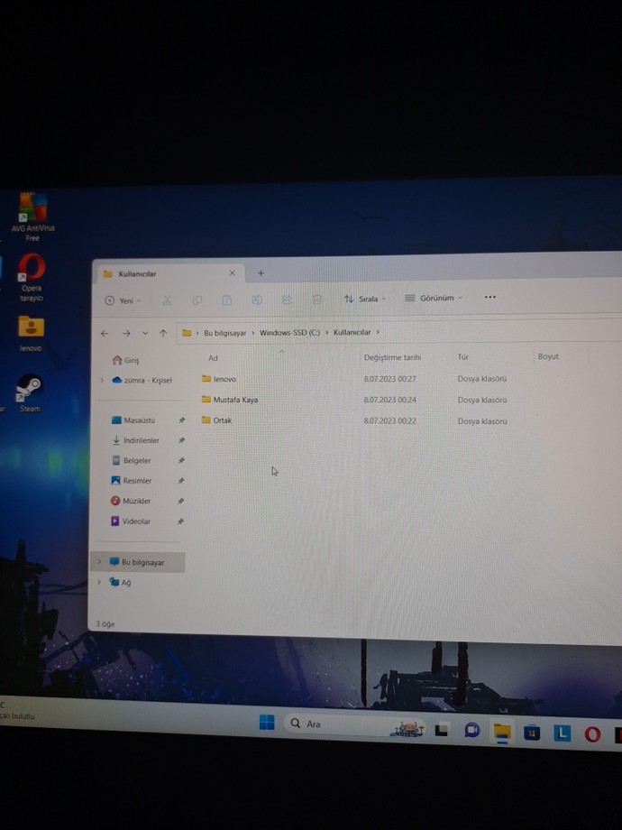The width and height of the screenshot is (622, 830).
Task: Expand the Ağ tree node
Action: (x=99, y=582)
